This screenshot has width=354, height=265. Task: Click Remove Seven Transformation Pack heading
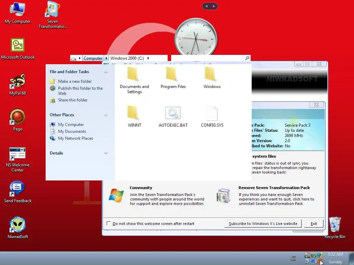[274, 188]
